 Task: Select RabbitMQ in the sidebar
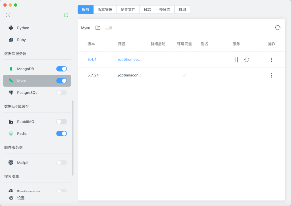(x=37, y=122)
